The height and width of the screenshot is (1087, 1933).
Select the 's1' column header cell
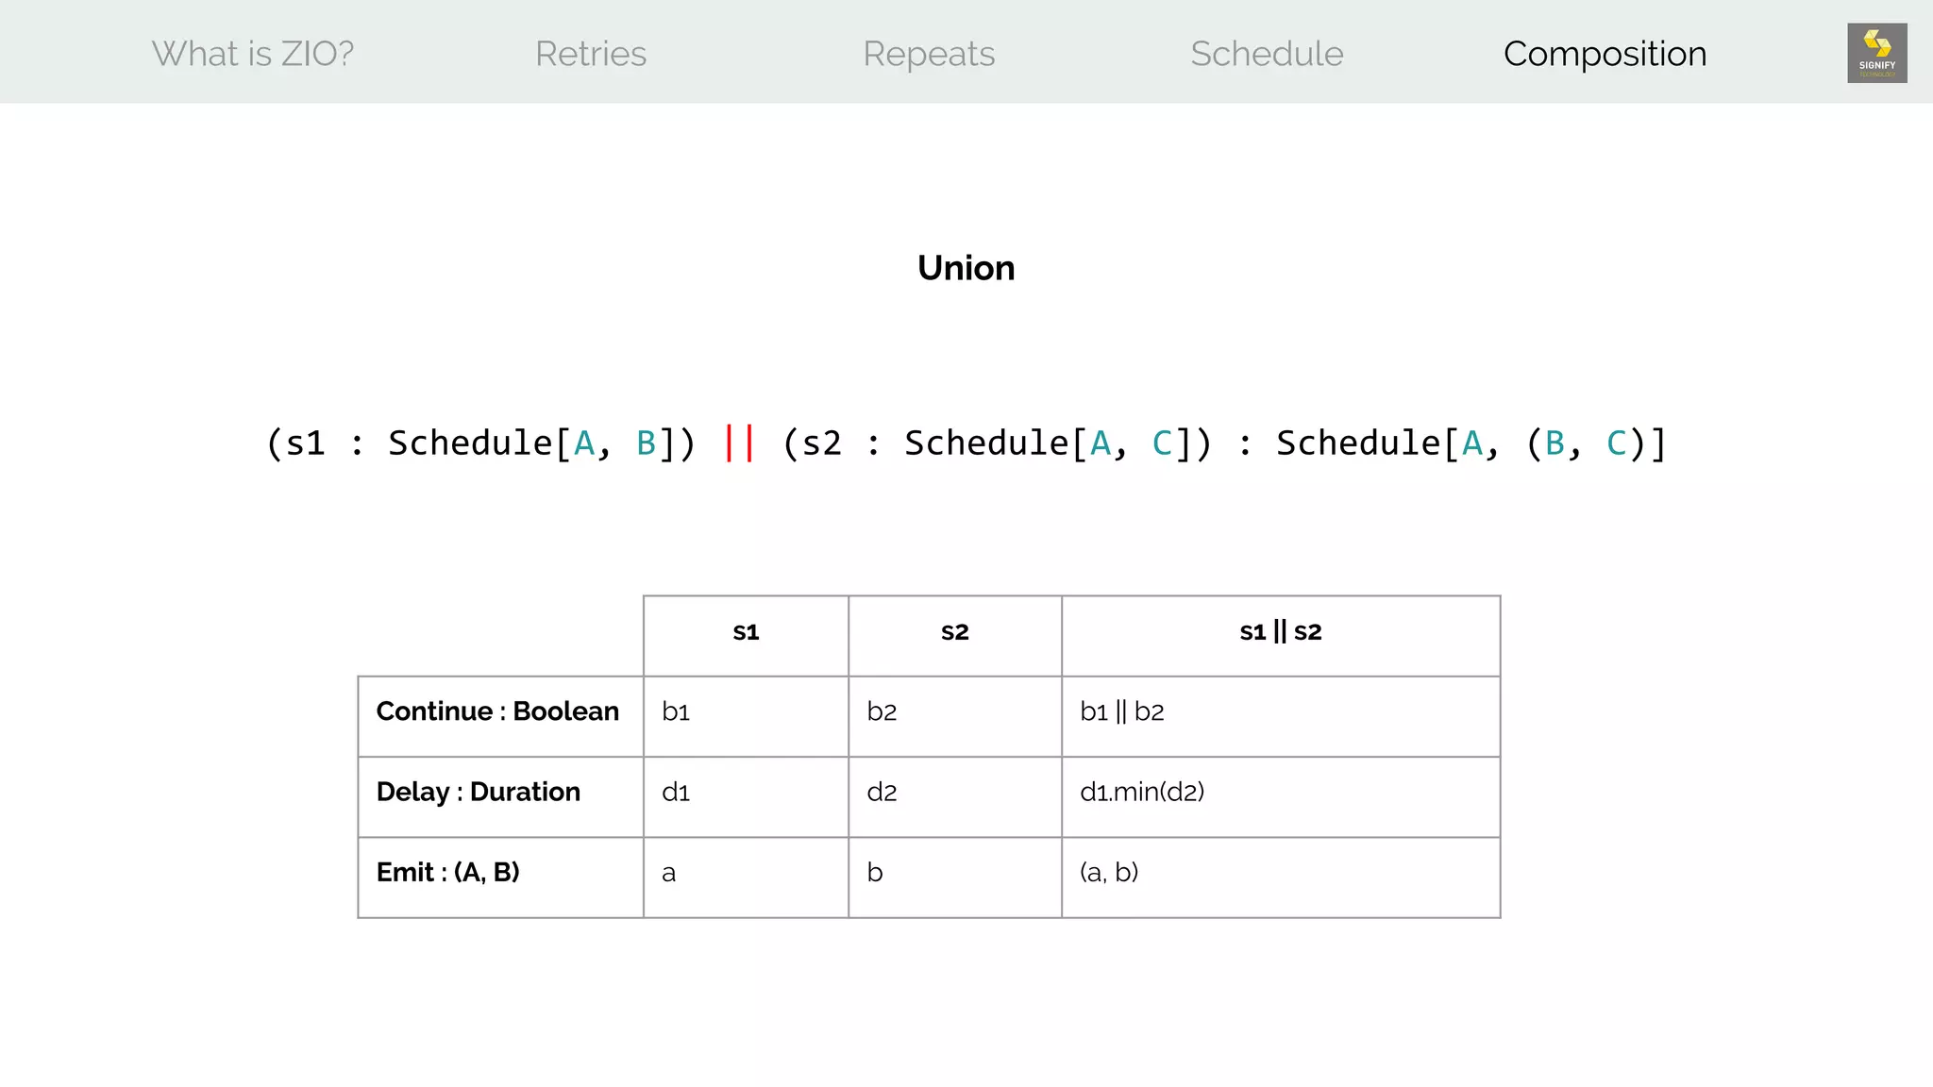746,636
